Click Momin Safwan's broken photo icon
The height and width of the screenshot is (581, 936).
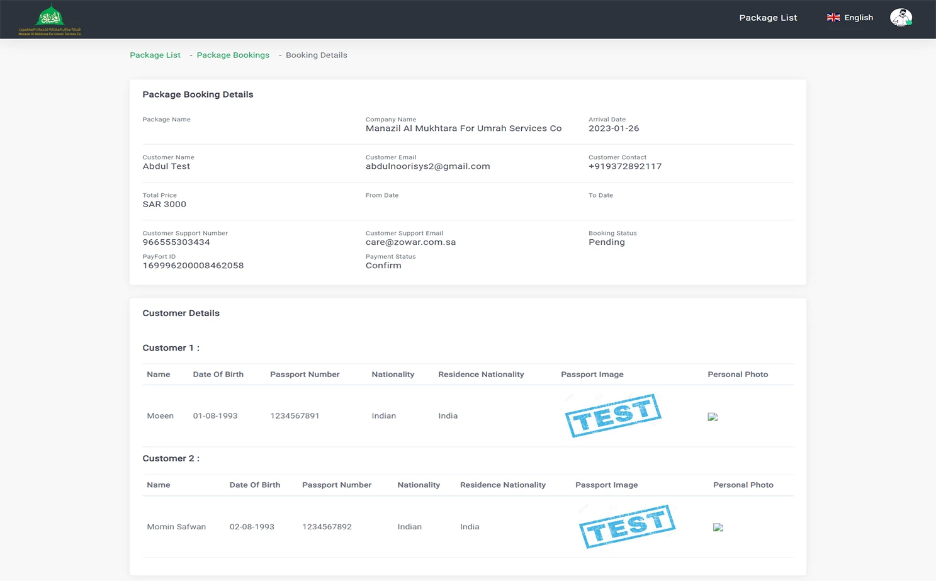coord(718,527)
